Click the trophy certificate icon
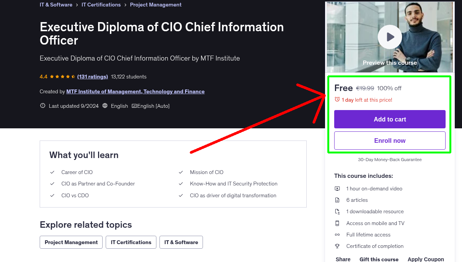This screenshot has width=462, height=262. point(337,246)
